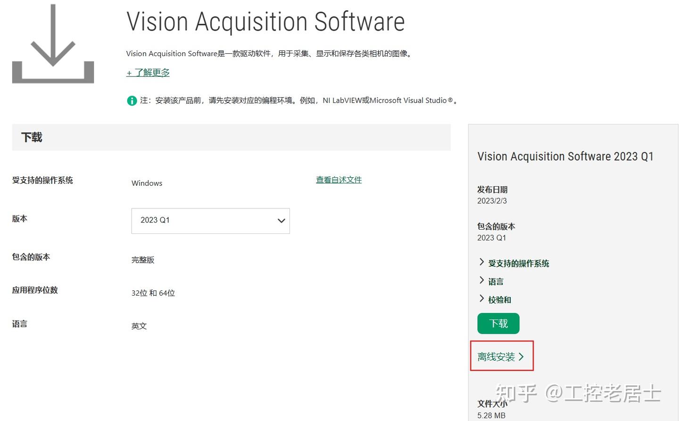Click the Vision Acquisition Software 2023 Q1 heading

pyautogui.click(x=565, y=156)
